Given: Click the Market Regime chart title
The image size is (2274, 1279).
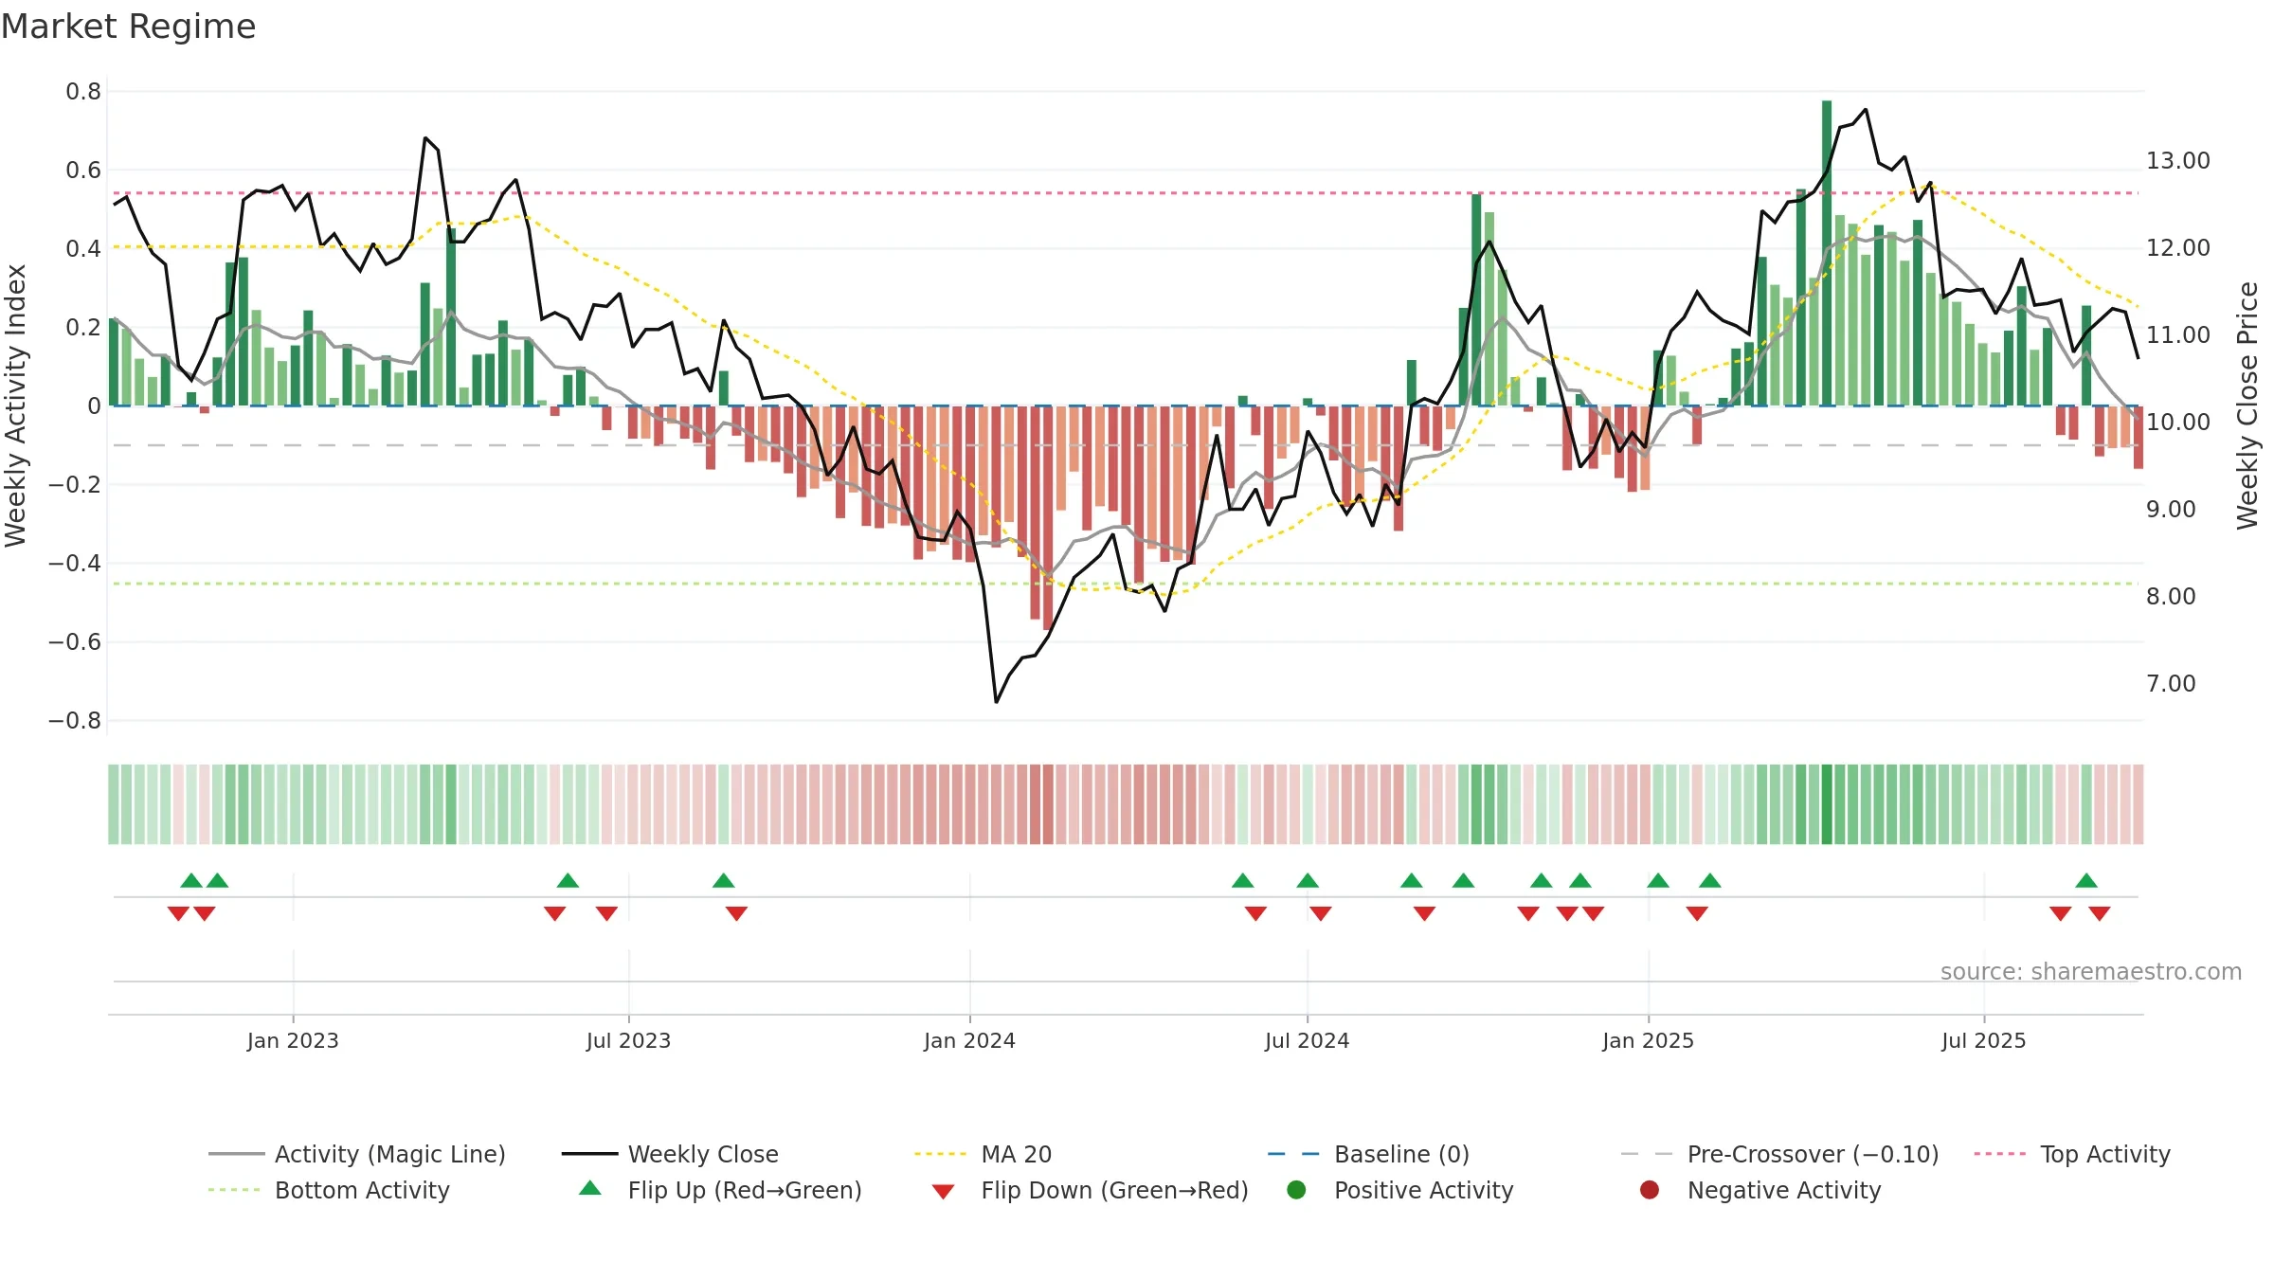Looking at the screenshot, I should pos(129,27).
